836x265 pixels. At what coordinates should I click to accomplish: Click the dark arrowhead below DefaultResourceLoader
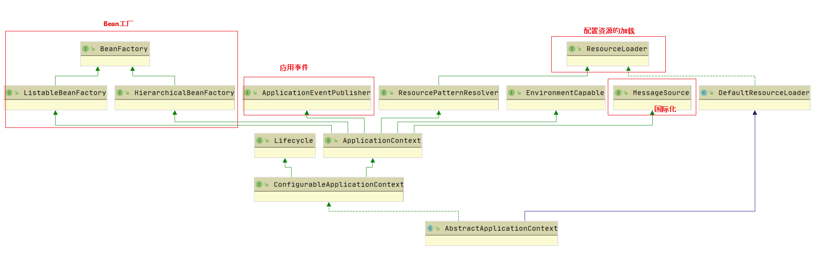[x=755, y=113]
